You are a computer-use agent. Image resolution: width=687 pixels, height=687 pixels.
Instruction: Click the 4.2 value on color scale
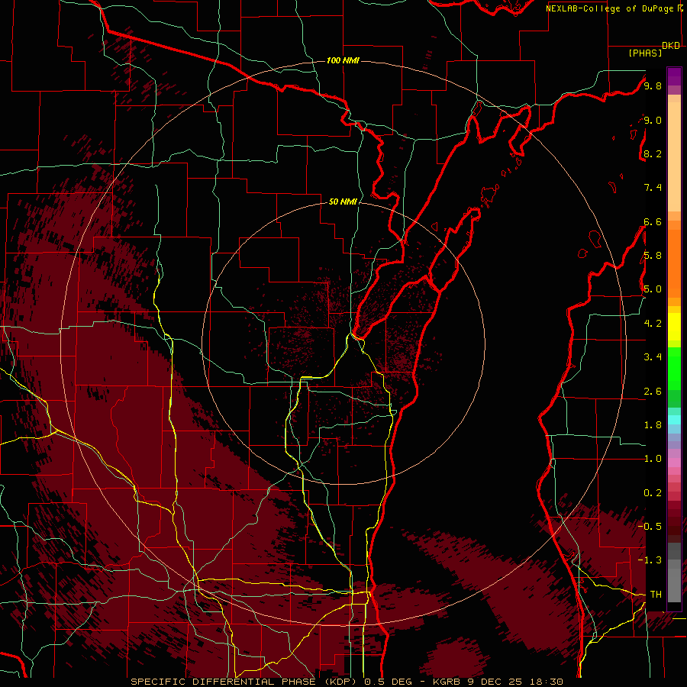point(653,324)
